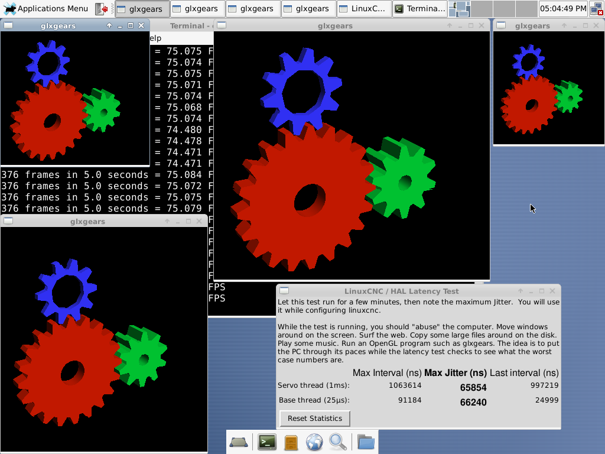Minimize the focused glxgears window
The image size is (605, 454).
120,26
